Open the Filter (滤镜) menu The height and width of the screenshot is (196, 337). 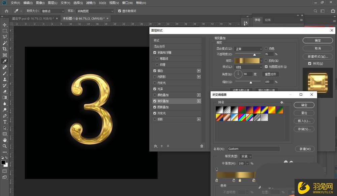click(91, 3)
